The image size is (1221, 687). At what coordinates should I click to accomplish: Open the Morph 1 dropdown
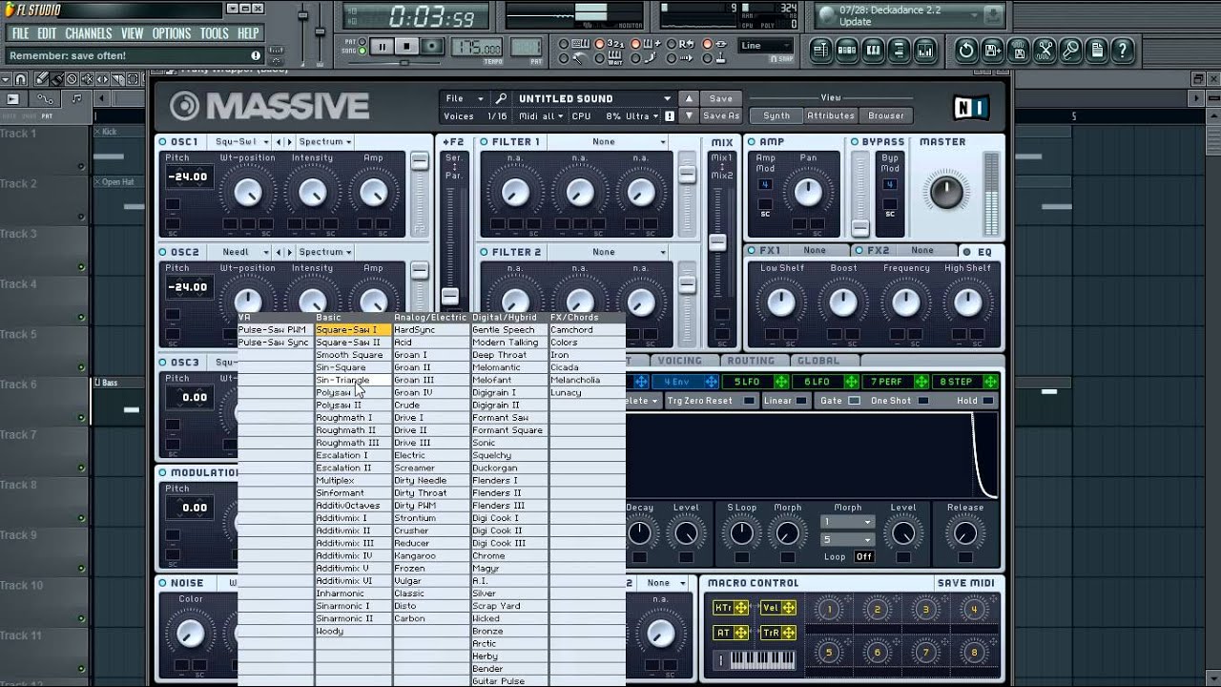[x=848, y=523]
